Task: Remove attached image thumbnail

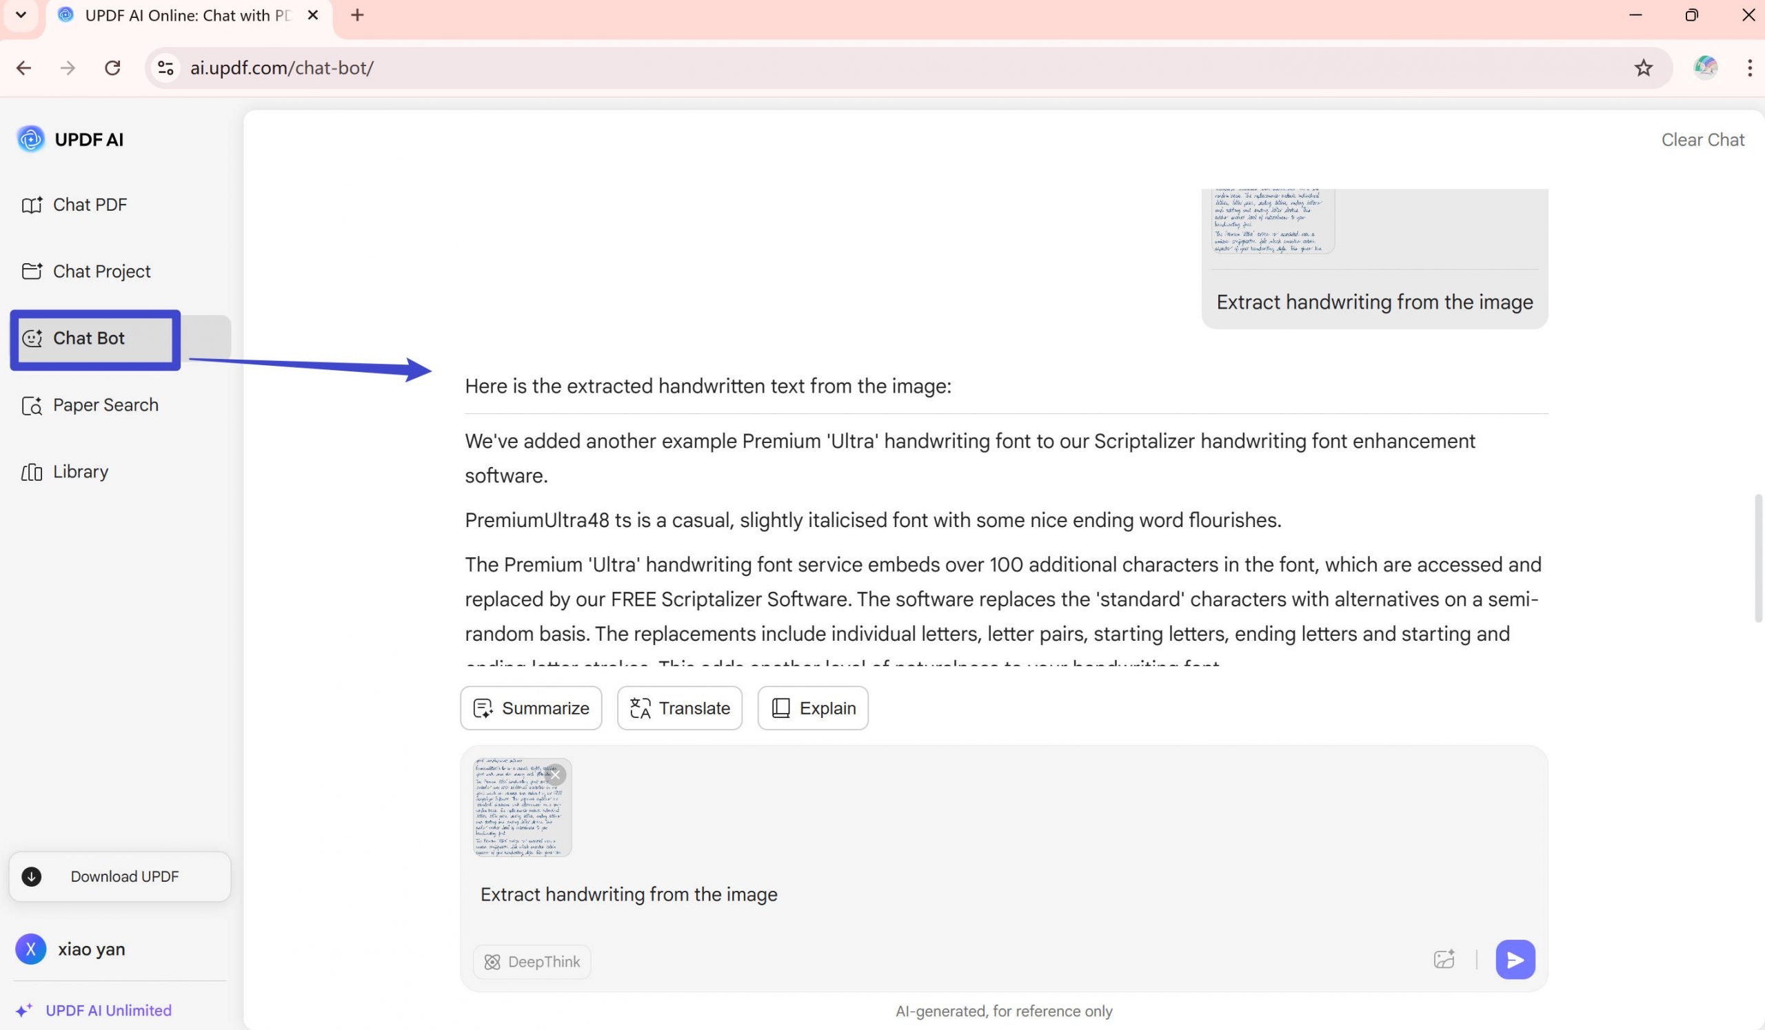Action: coord(556,774)
